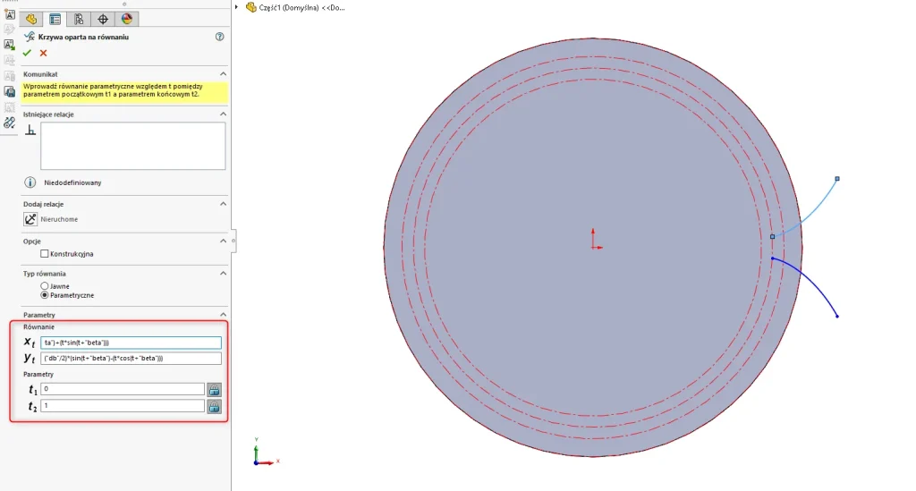Click the linked chain icon in left sidebar
This screenshot has height=491, width=916.
[9, 123]
